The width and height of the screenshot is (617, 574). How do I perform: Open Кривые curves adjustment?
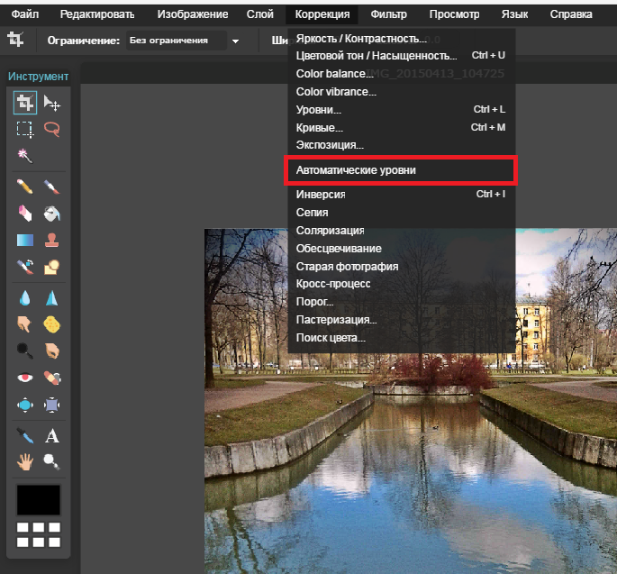pyautogui.click(x=319, y=127)
